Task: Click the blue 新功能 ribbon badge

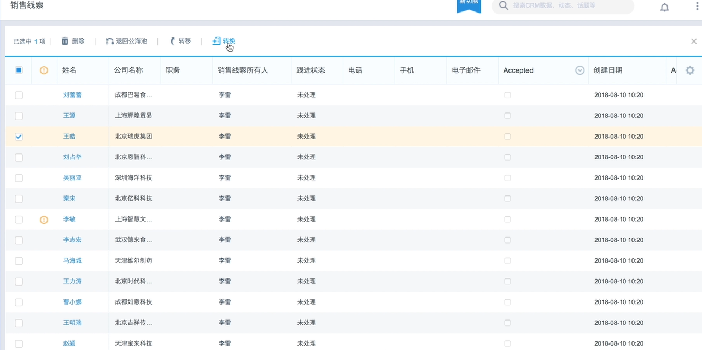Action: [469, 4]
